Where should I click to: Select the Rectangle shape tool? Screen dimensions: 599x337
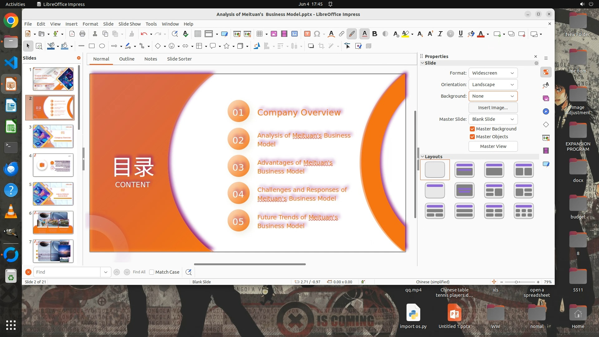[91, 46]
